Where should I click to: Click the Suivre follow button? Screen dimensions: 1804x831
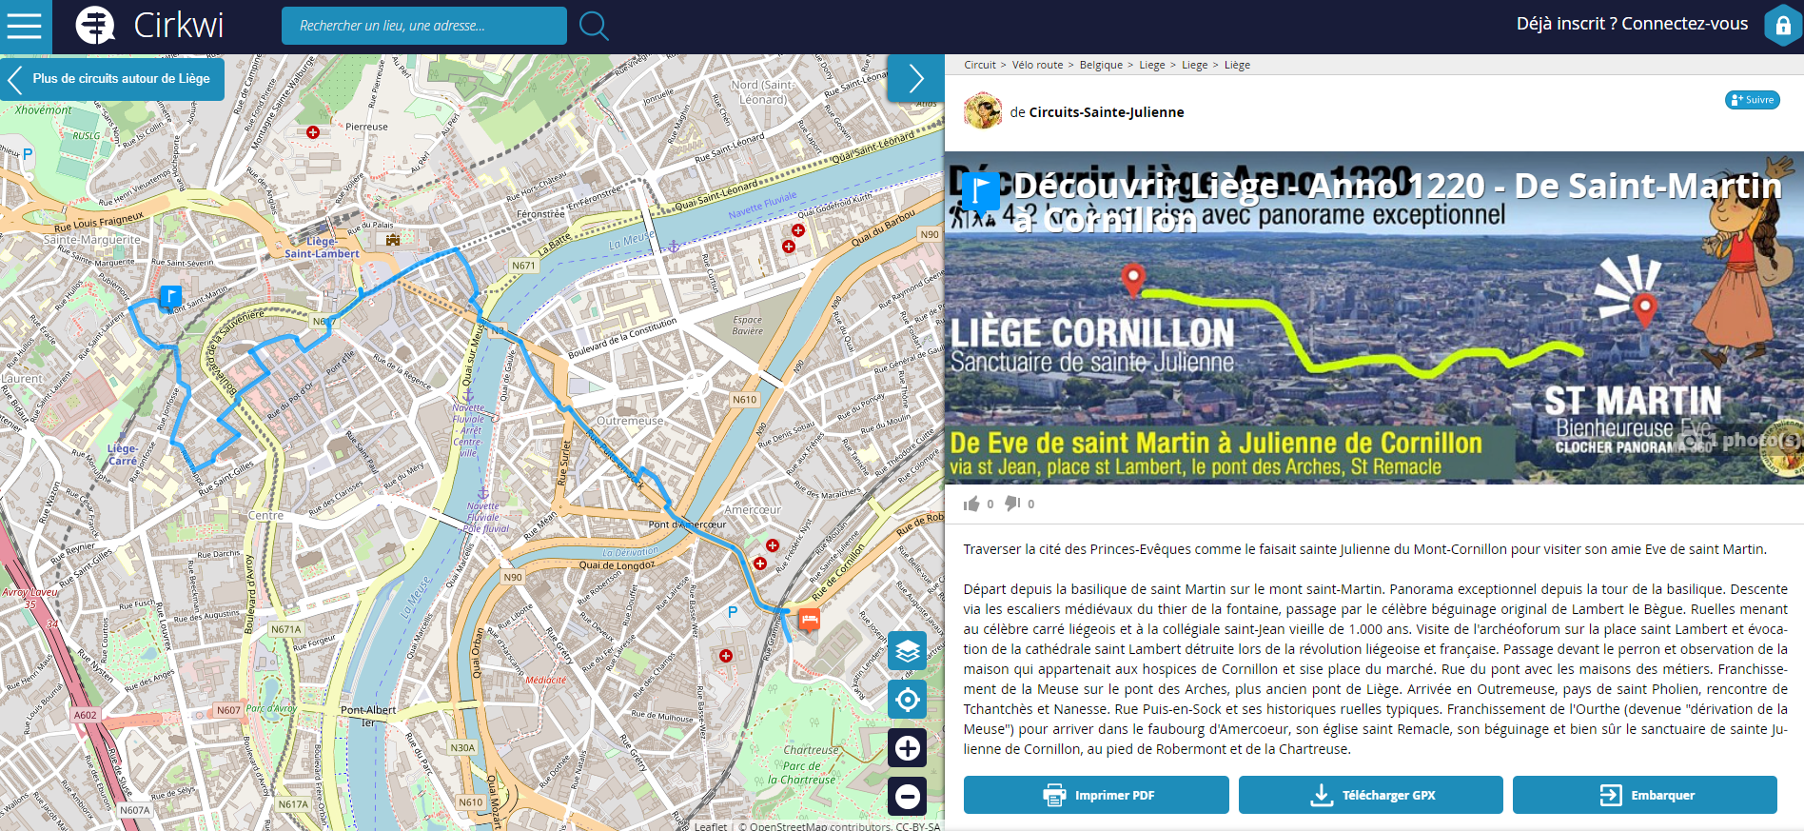click(1752, 100)
